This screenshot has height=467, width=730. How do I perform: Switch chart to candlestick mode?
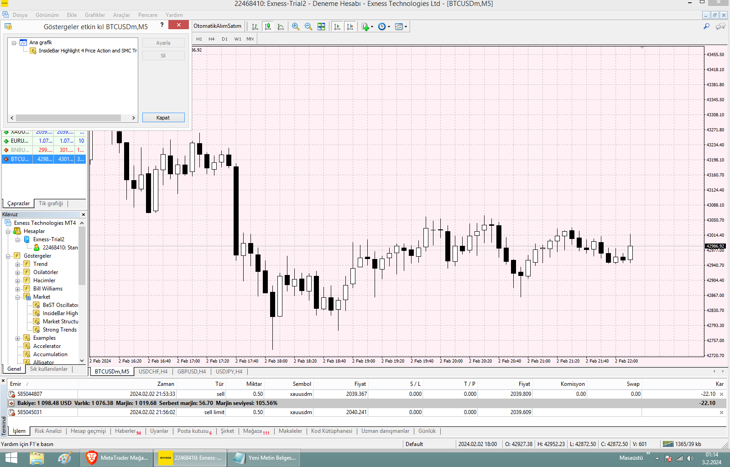pos(268,26)
